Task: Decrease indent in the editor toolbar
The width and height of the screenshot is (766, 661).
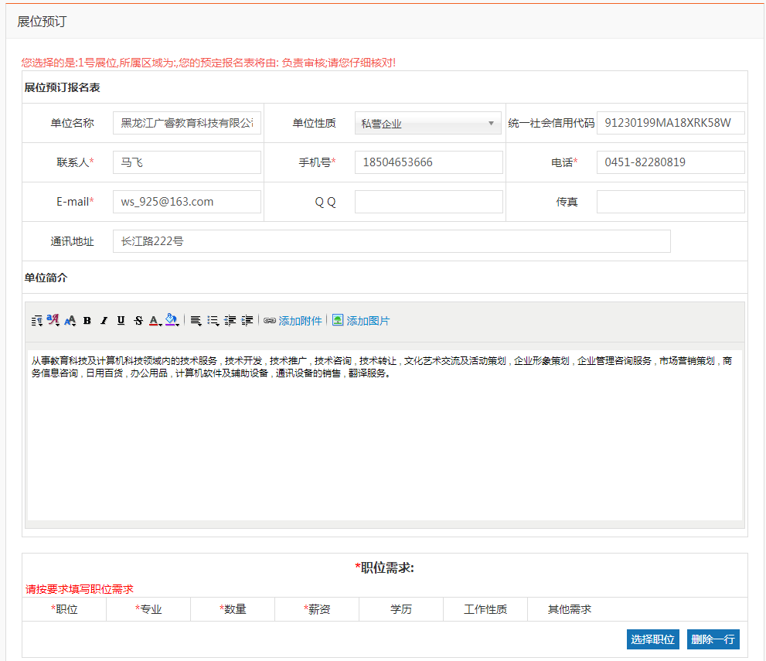Action: coord(230,321)
